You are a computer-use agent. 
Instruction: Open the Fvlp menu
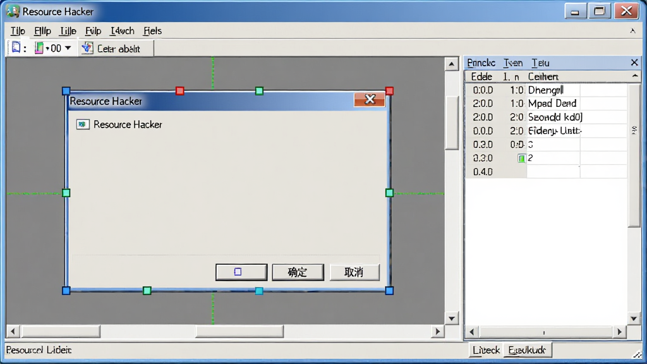pos(94,31)
